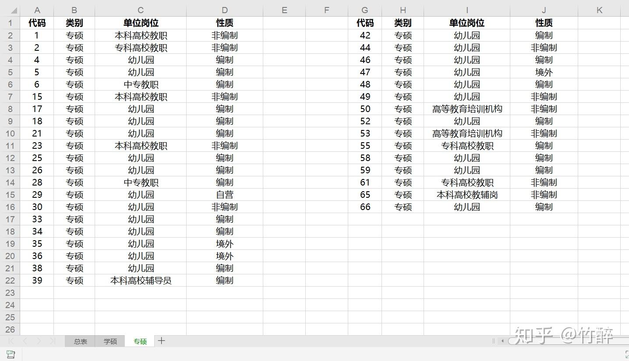Click the code 15 cell
Viewport: 629px width, 361px height.
click(37, 97)
